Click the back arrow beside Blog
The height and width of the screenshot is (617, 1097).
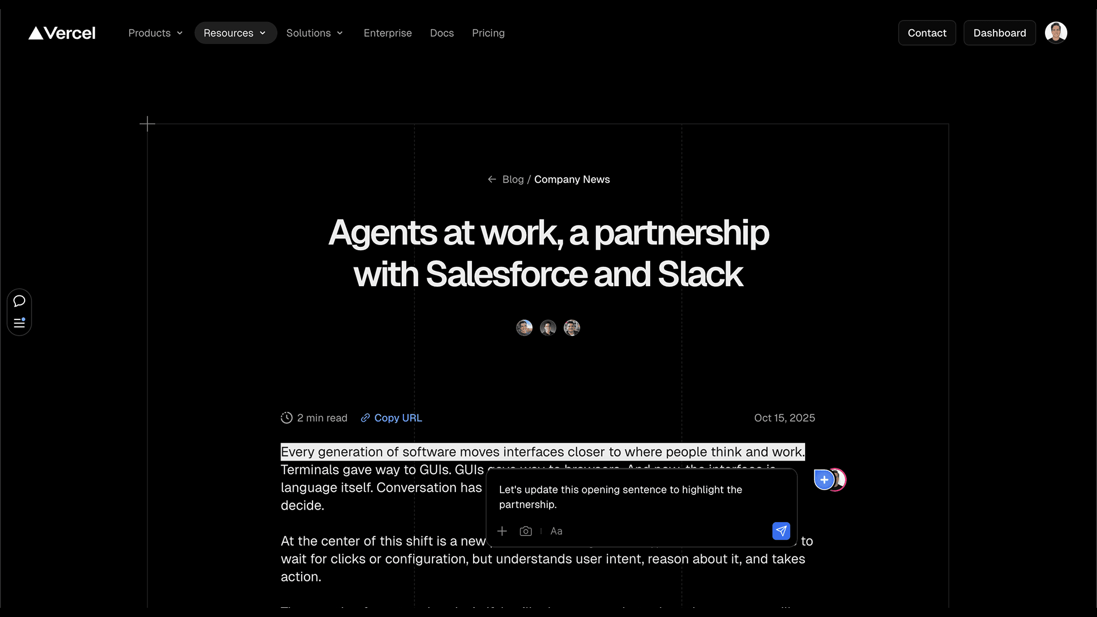point(492,179)
